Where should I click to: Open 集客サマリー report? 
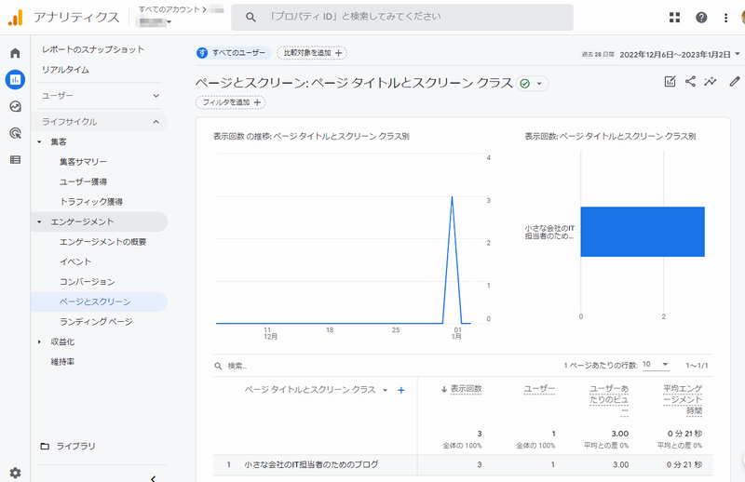(x=83, y=162)
